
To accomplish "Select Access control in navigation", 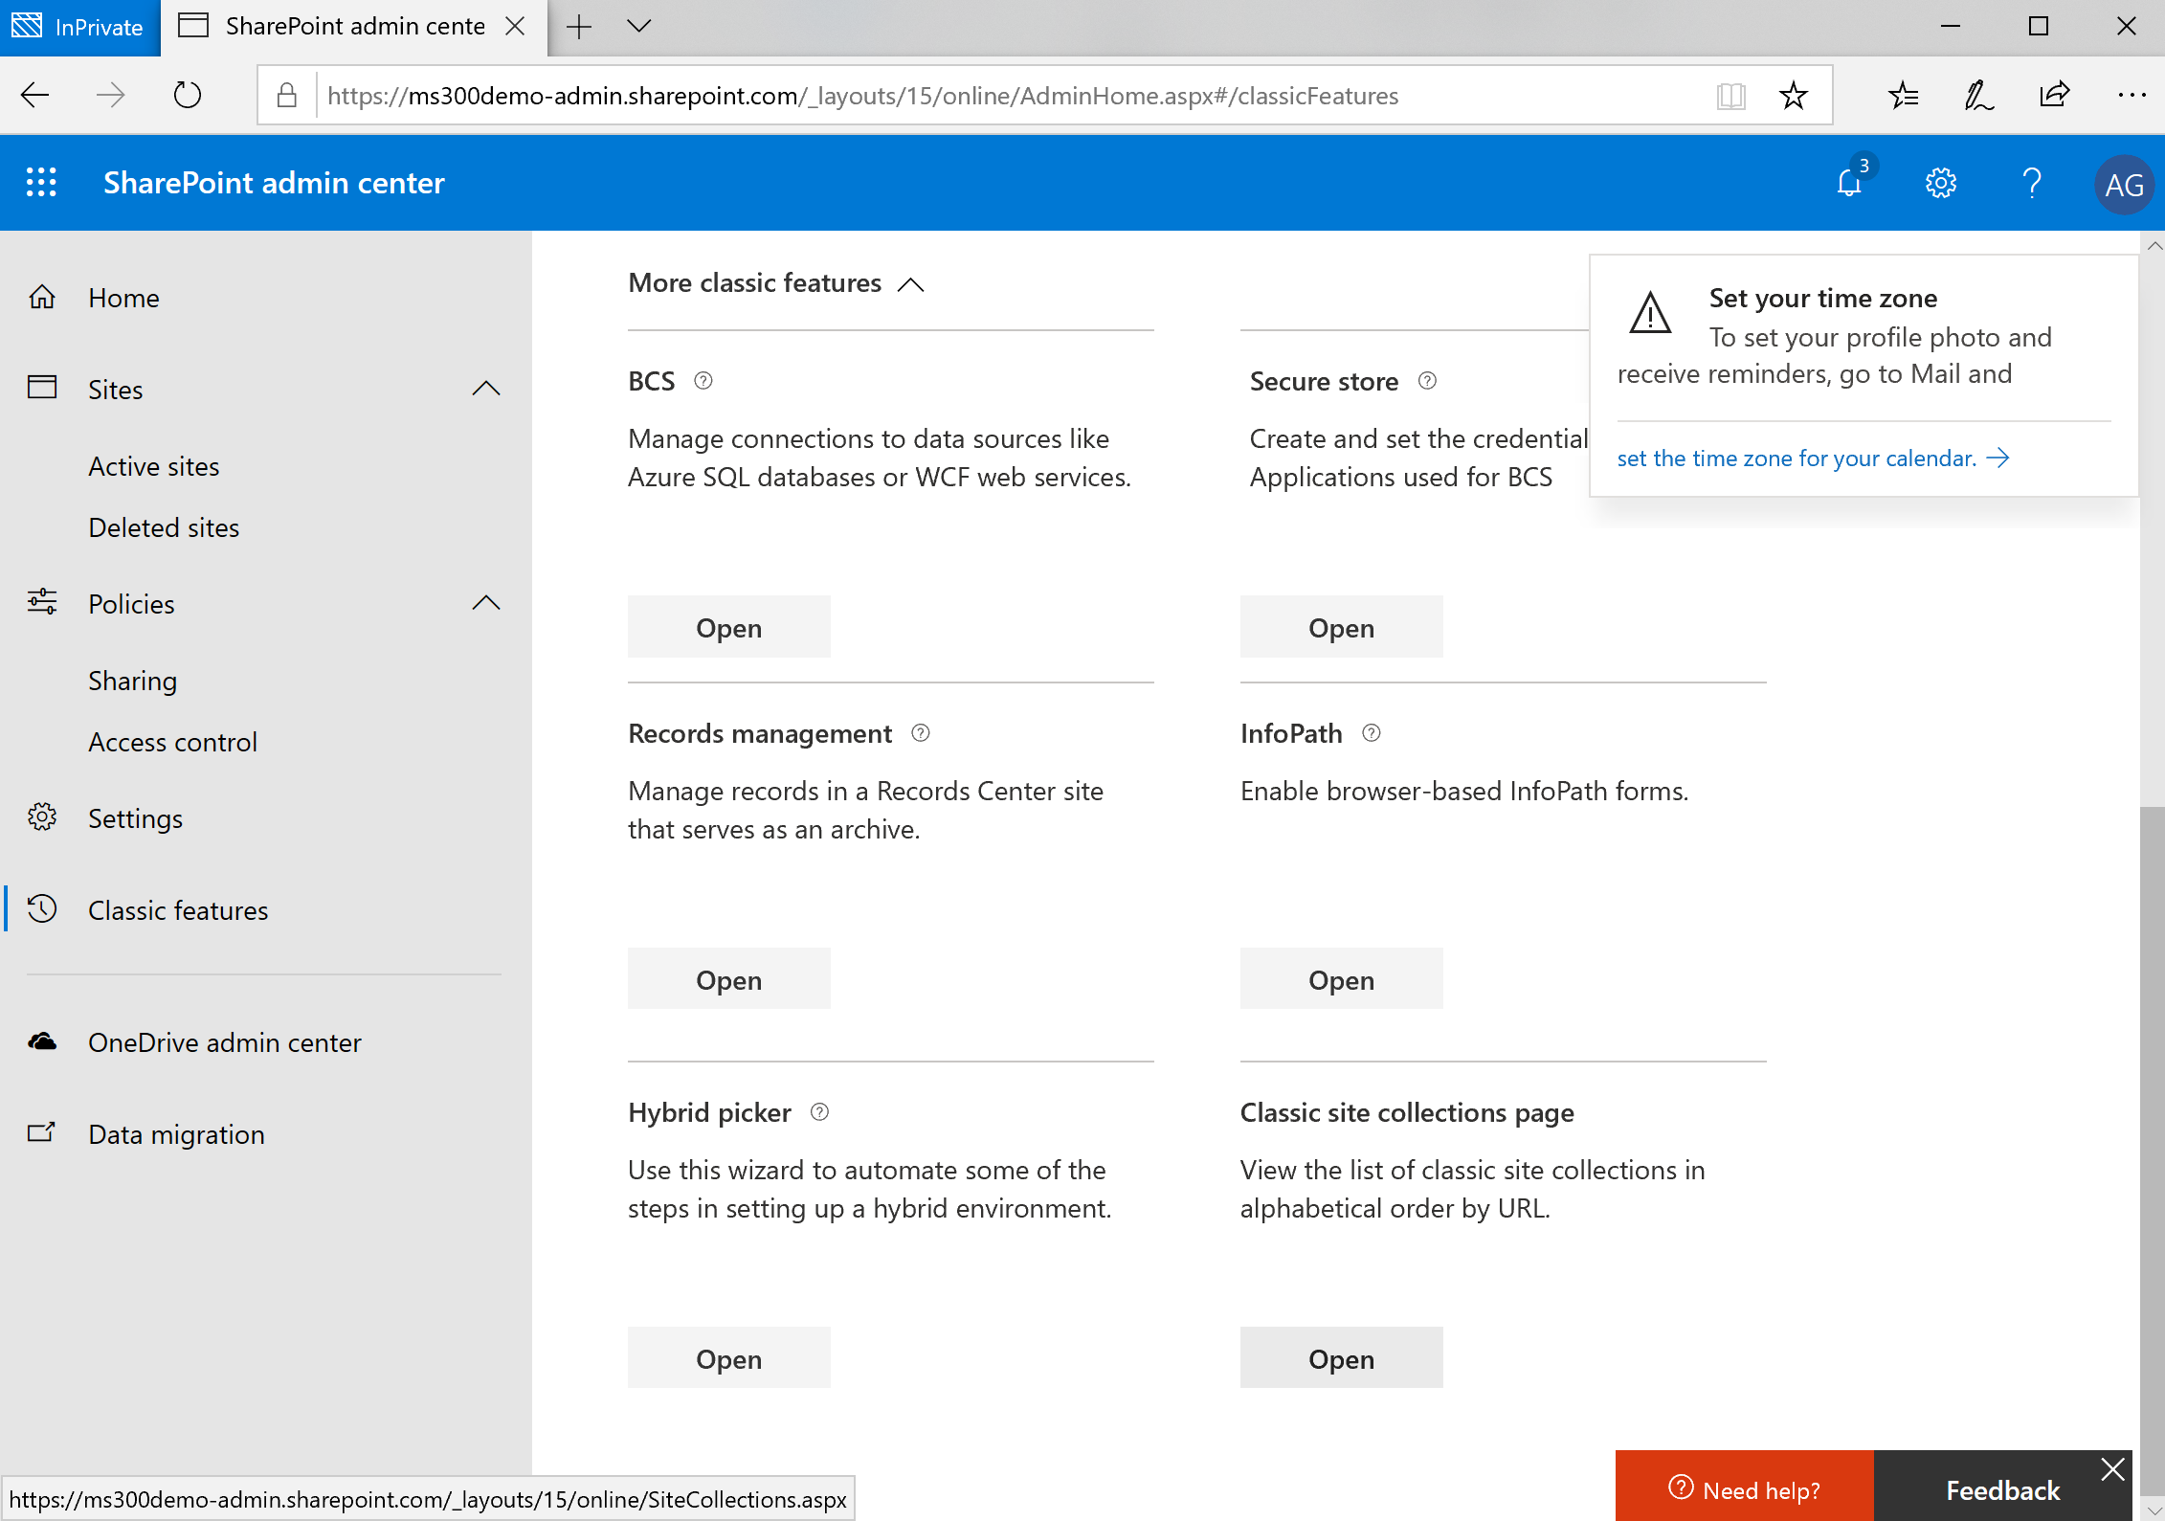I will coord(172,742).
